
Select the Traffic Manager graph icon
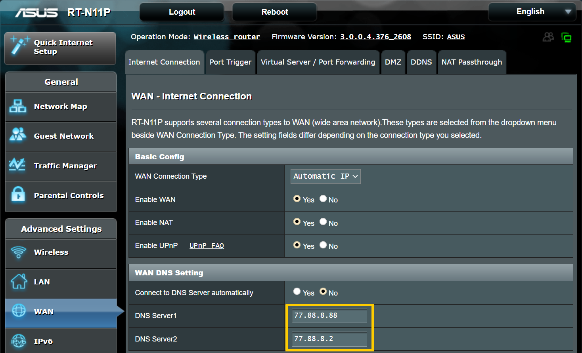(x=18, y=165)
